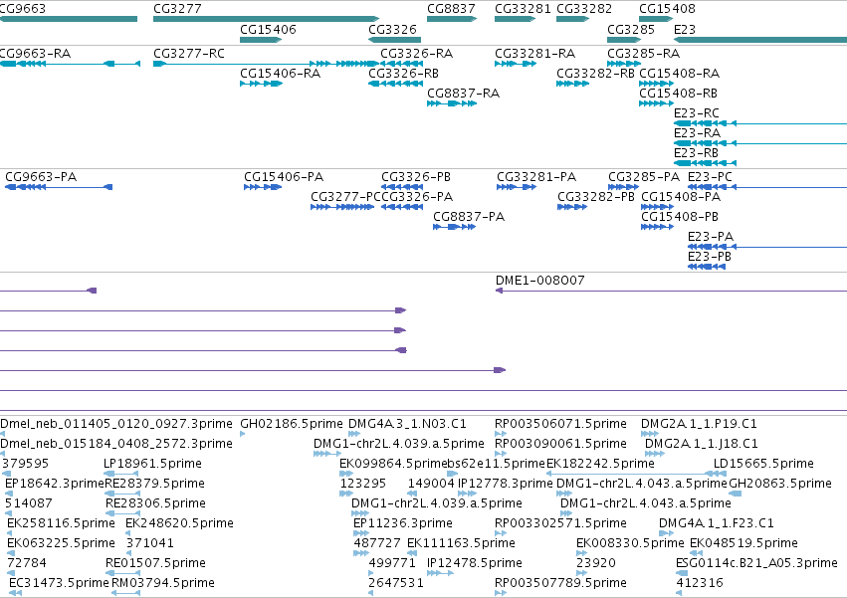Screen dimensions: 847x598
Task: Click the EK008330.5prime EST label
Action: click(630, 543)
